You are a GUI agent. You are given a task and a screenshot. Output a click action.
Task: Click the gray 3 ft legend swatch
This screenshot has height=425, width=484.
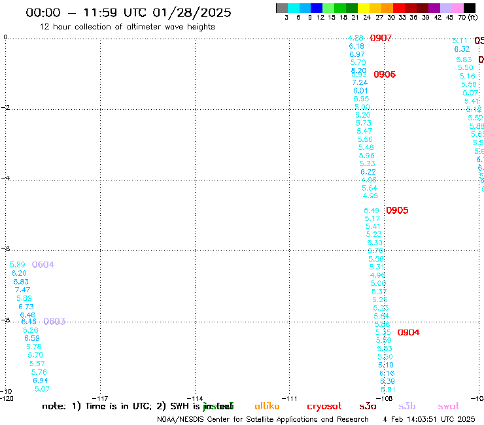point(282,8)
